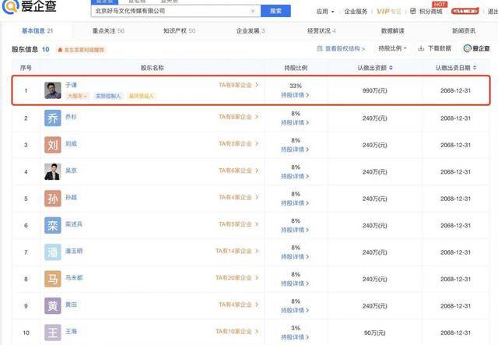Open 乔杉's 持股详情 link
Viewport: 498px width, 345px height.
click(295, 122)
